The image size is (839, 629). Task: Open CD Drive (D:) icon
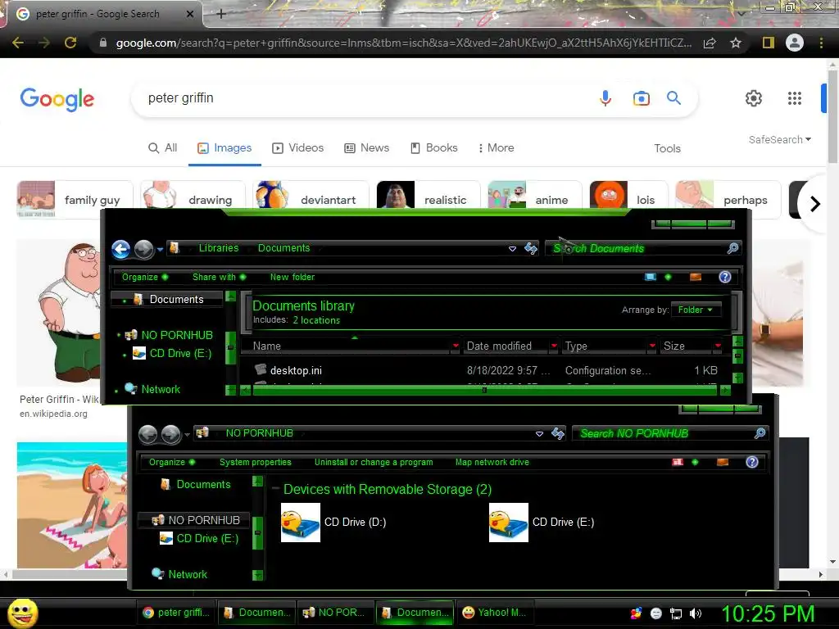(301, 522)
